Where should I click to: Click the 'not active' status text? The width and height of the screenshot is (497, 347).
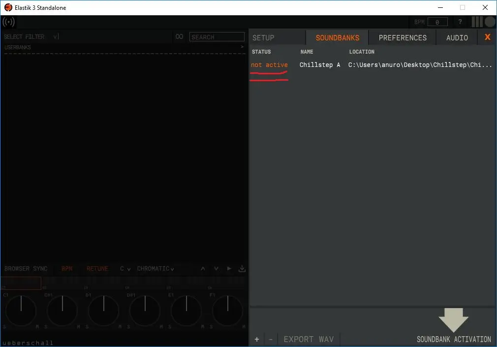click(270, 64)
